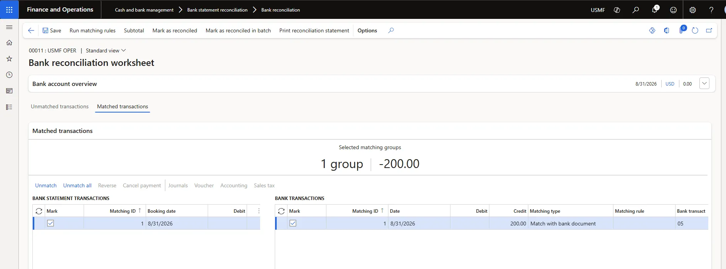Click Mark as reconciled
Screen dimensions: 726x269
pyautogui.click(x=175, y=30)
